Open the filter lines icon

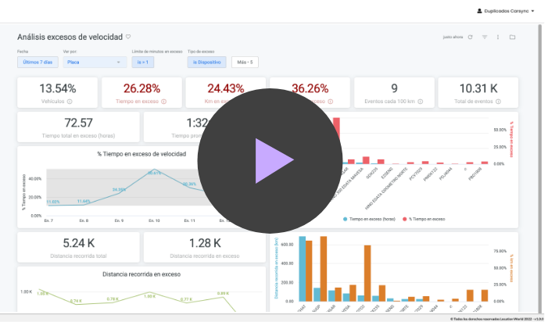(484, 37)
